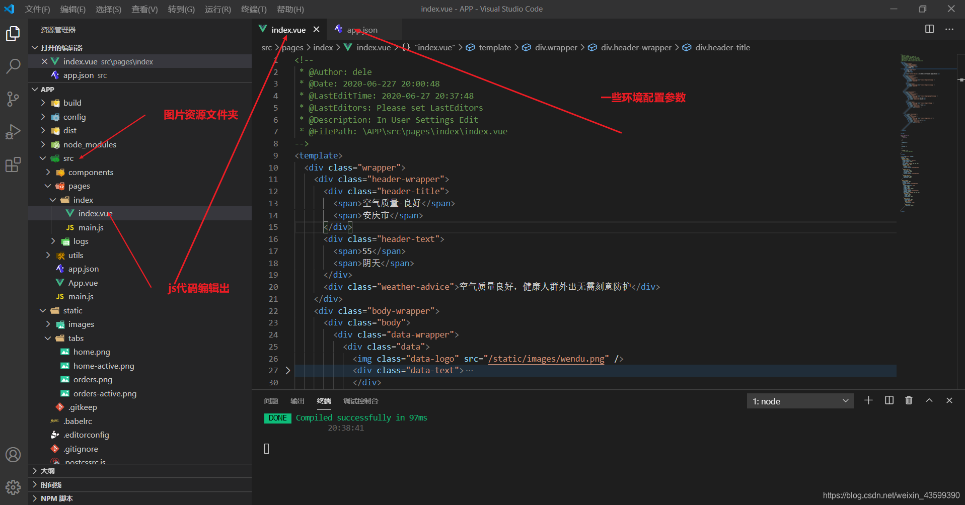Click the template breadcrumb segment
The width and height of the screenshot is (965, 505).
(488, 47)
